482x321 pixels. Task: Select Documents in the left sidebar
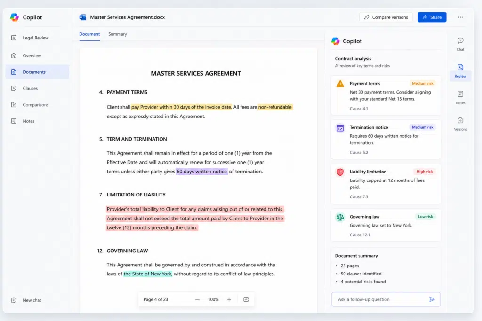pos(37,72)
